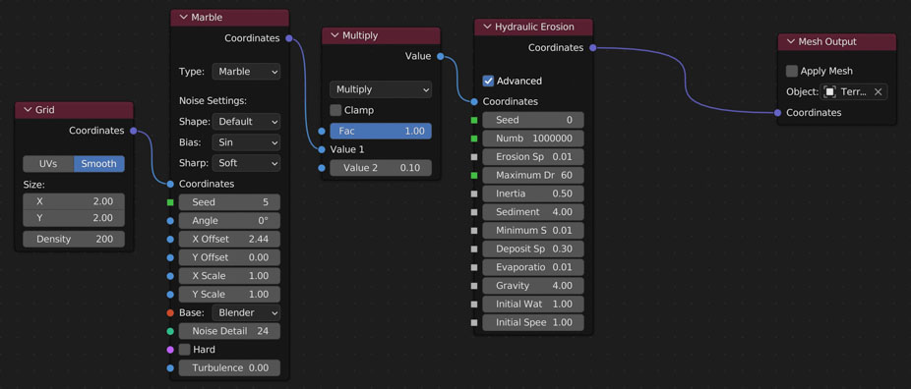Image resolution: width=911 pixels, height=389 pixels.
Task: Click the green Seed socket on Hydraulic Erosion
Action: click(474, 120)
